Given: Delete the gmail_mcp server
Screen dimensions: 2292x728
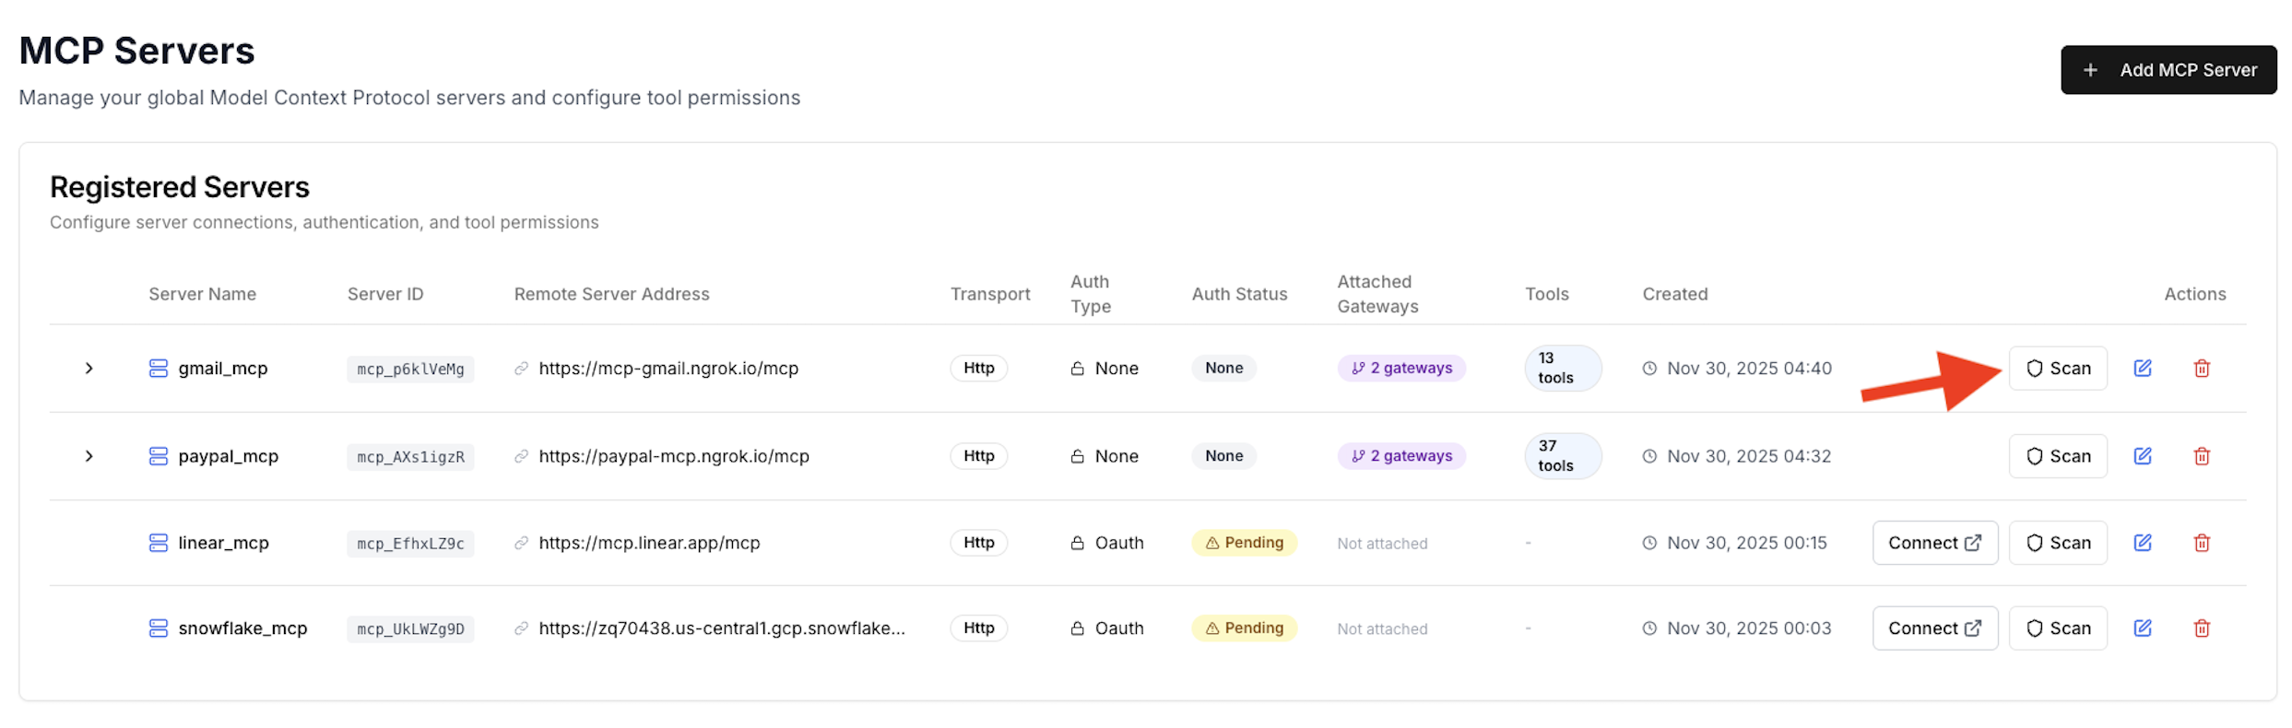Looking at the screenshot, I should coord(2202,369).
